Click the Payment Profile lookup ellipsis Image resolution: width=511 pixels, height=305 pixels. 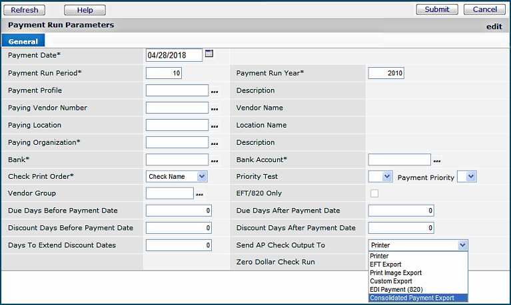point(215,91)
